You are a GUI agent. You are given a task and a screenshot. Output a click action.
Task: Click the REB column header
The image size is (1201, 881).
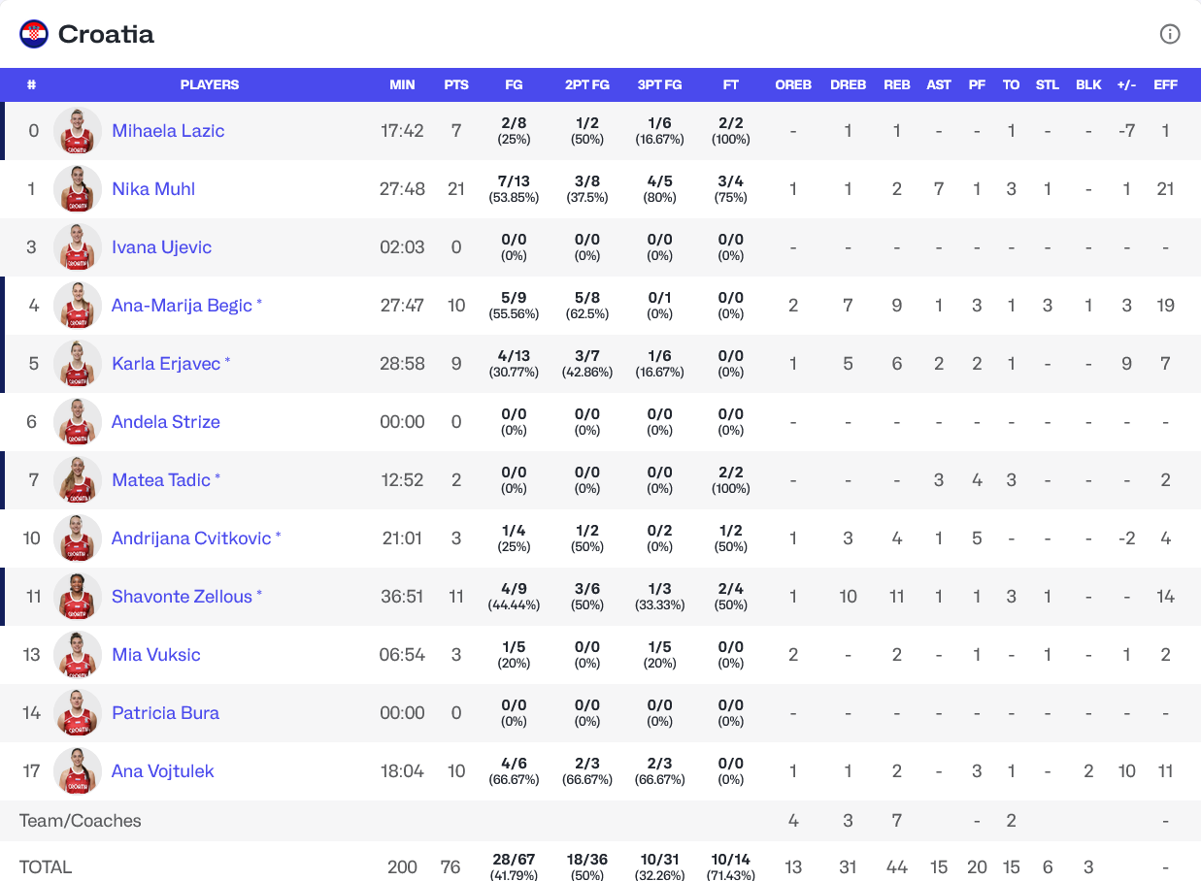click(x=897, y=84)
